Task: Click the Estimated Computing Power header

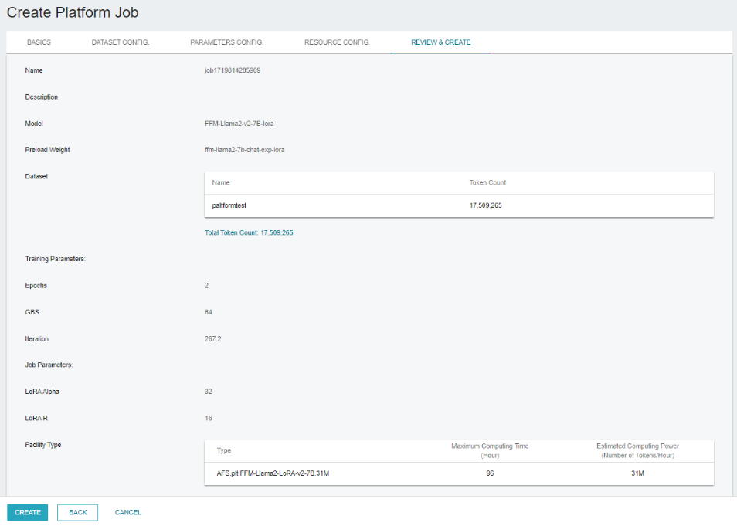Action: (x=635, y=450)
